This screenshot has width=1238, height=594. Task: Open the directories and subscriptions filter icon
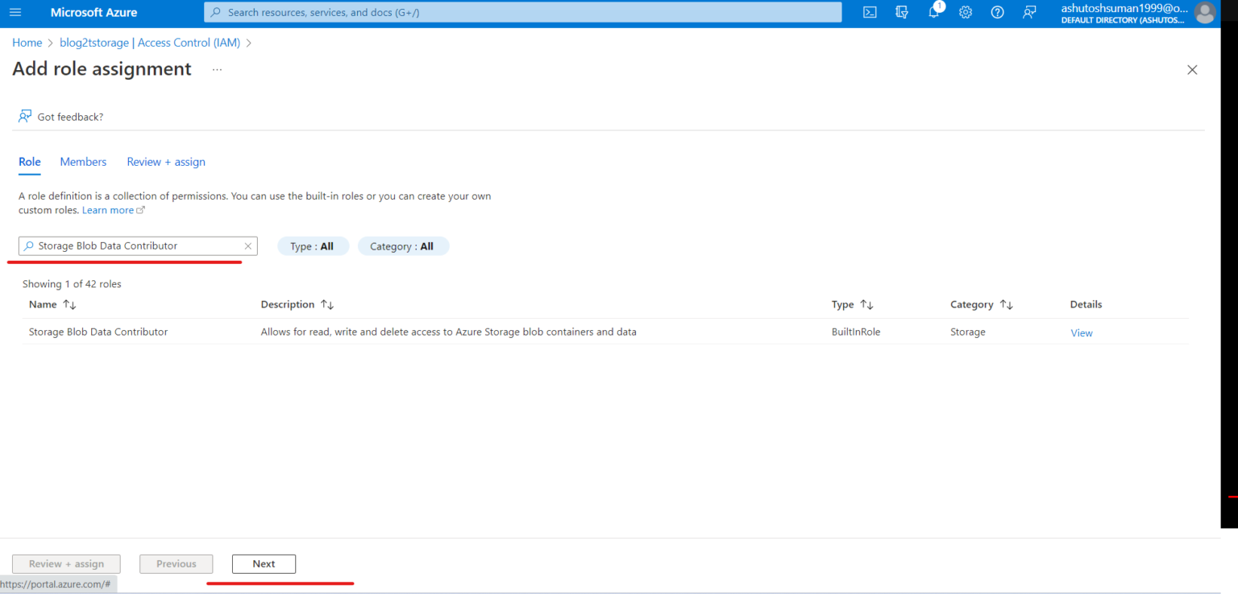(902, 12)
